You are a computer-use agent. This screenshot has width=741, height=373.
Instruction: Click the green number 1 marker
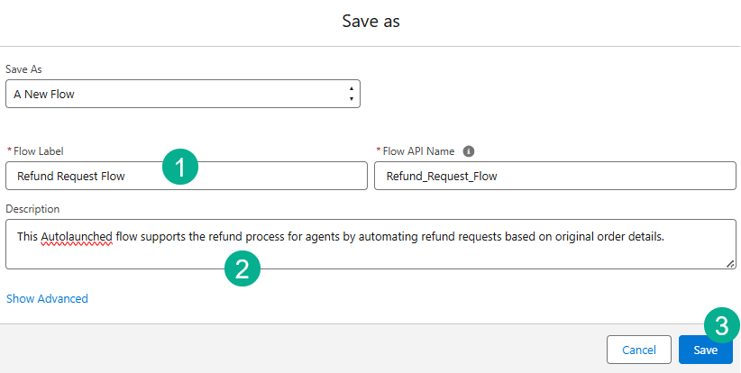click(180, 168)
